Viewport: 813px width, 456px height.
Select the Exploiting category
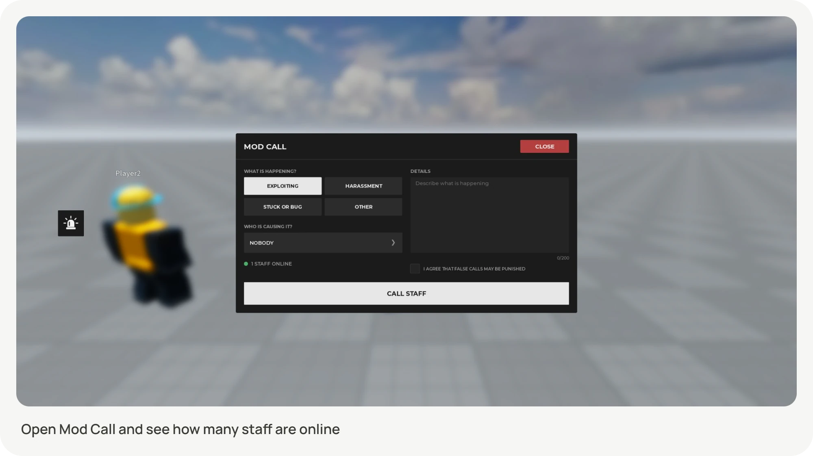tap(283, 186)
